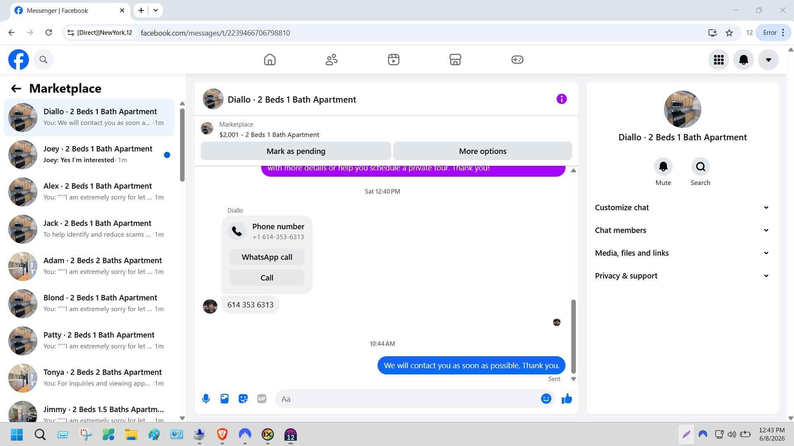The height and width of the screenshot is (446, 794).
Task: Expand the Customize chat section
Action: tap(682, 208)
